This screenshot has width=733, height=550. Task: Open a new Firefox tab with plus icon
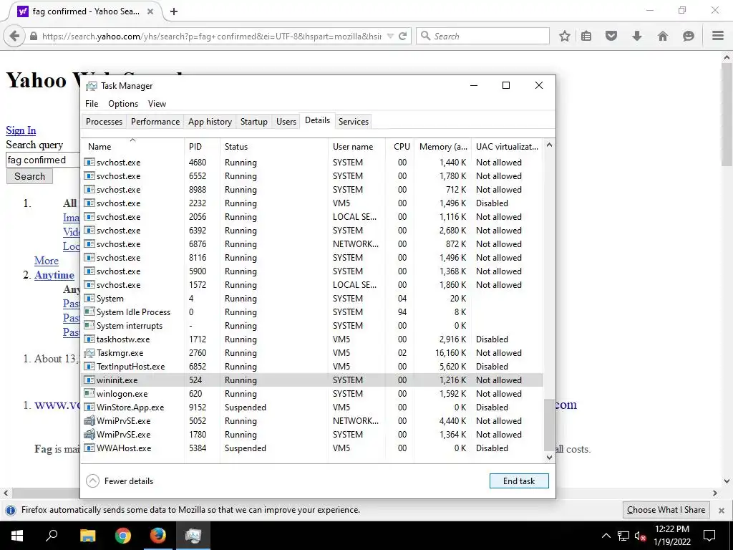[x=174, y=11]
